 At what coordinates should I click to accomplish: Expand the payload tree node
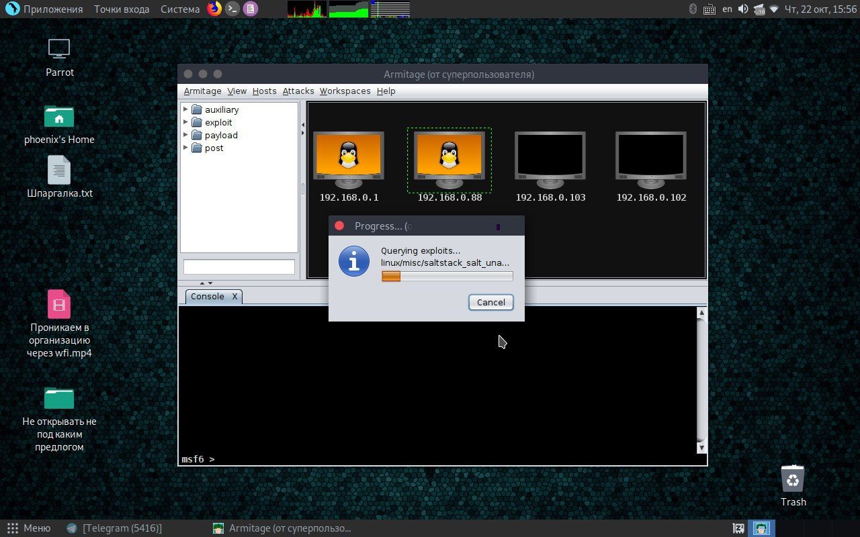(x=186, y=135)
